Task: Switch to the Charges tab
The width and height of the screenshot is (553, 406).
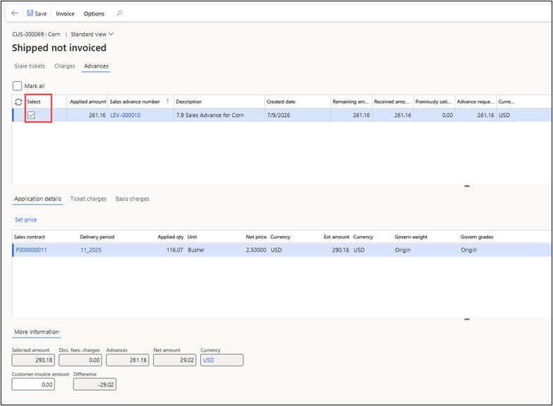Action: point(65,66)
